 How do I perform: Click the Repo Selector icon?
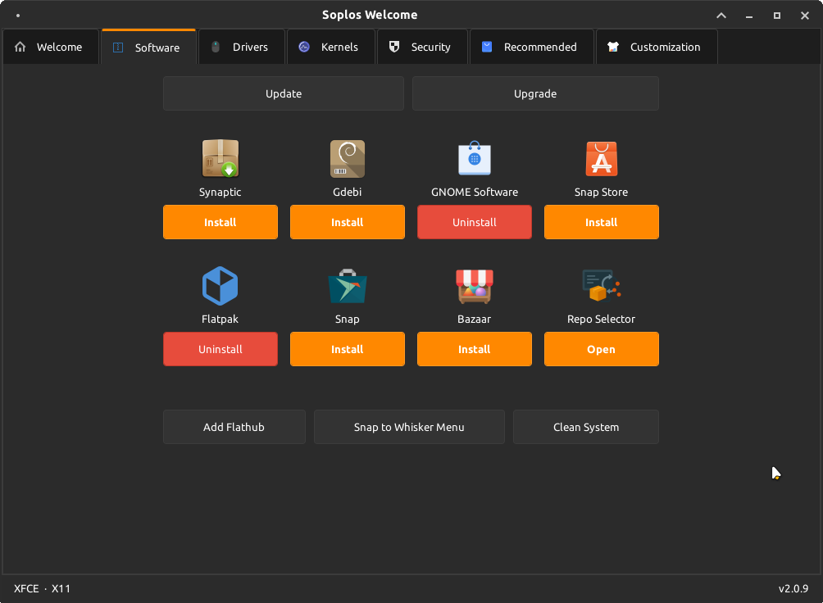click(x=602, y=285)
